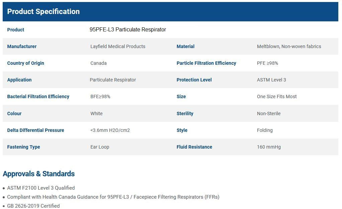
Task: Click the GB 2626-2019 Certified bullet
Action: tap(33, 206)
